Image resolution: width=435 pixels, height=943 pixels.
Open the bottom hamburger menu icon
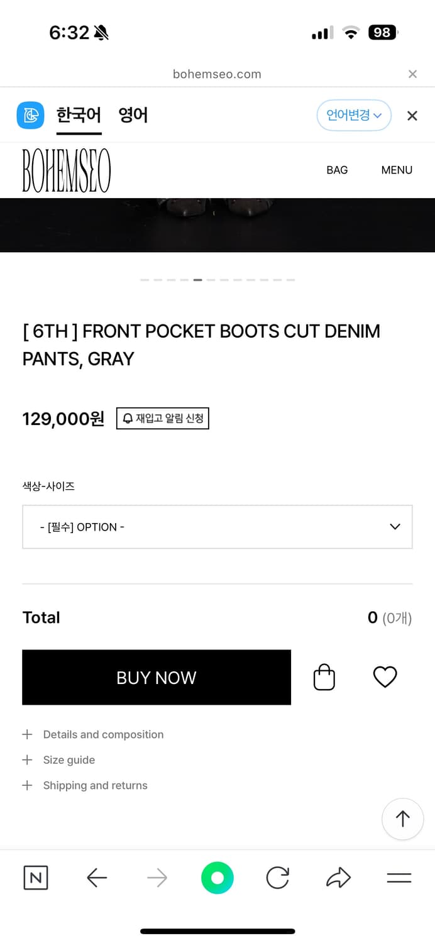(399, 878)
